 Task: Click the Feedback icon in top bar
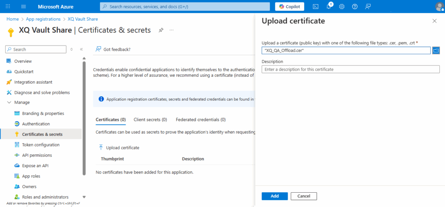tap(368, 7)
